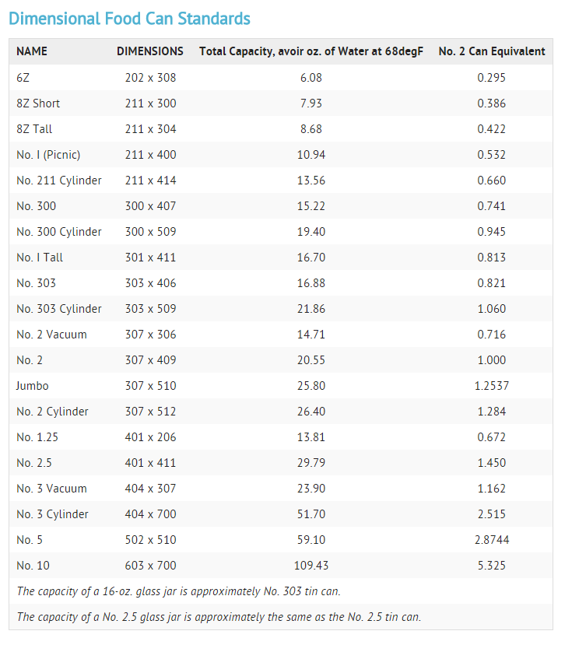Select the 109.43 capacity value

(x=311, y=566)
